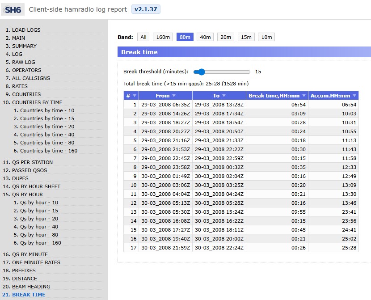The image size is (371, 300).
Task: Select the All band filter
Action: [143, 37]
